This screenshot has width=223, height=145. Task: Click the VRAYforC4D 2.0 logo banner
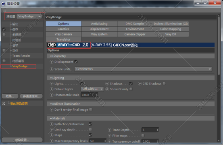(69, 45)
